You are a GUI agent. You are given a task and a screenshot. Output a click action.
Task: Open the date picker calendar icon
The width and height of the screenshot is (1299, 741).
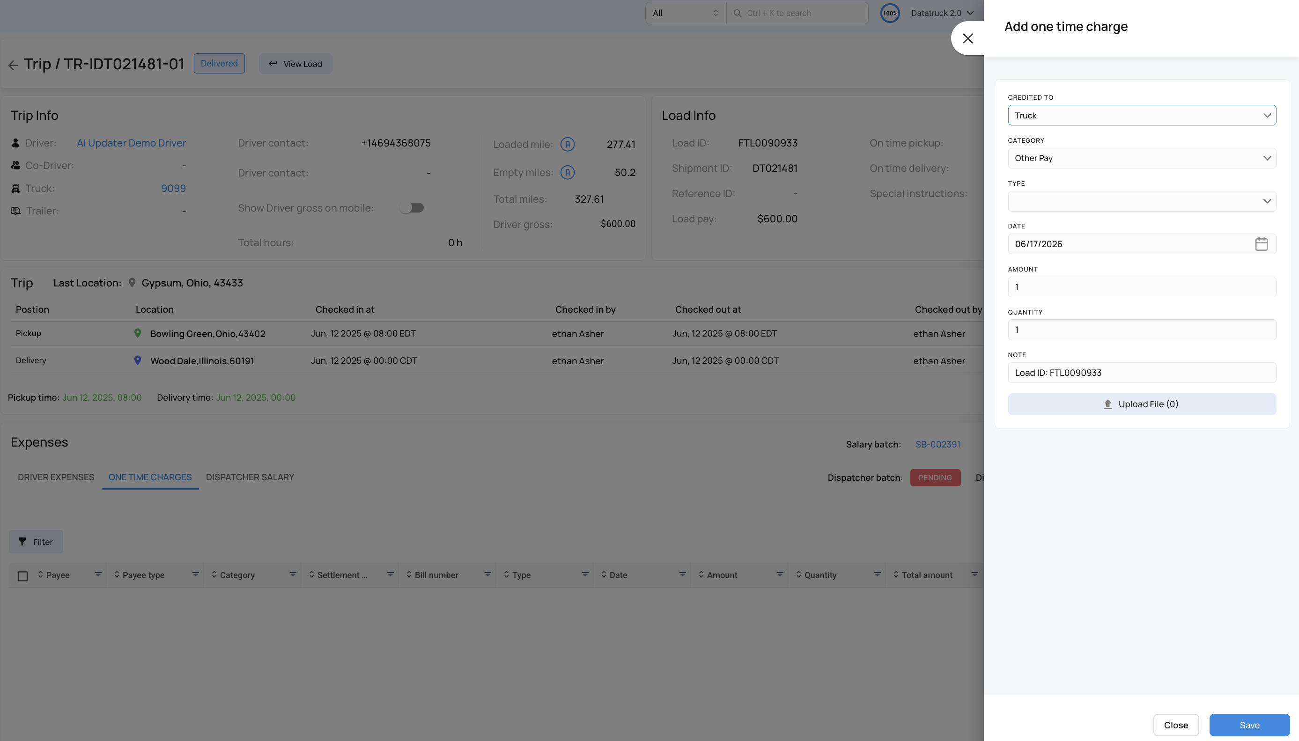tap(1261, 244)
